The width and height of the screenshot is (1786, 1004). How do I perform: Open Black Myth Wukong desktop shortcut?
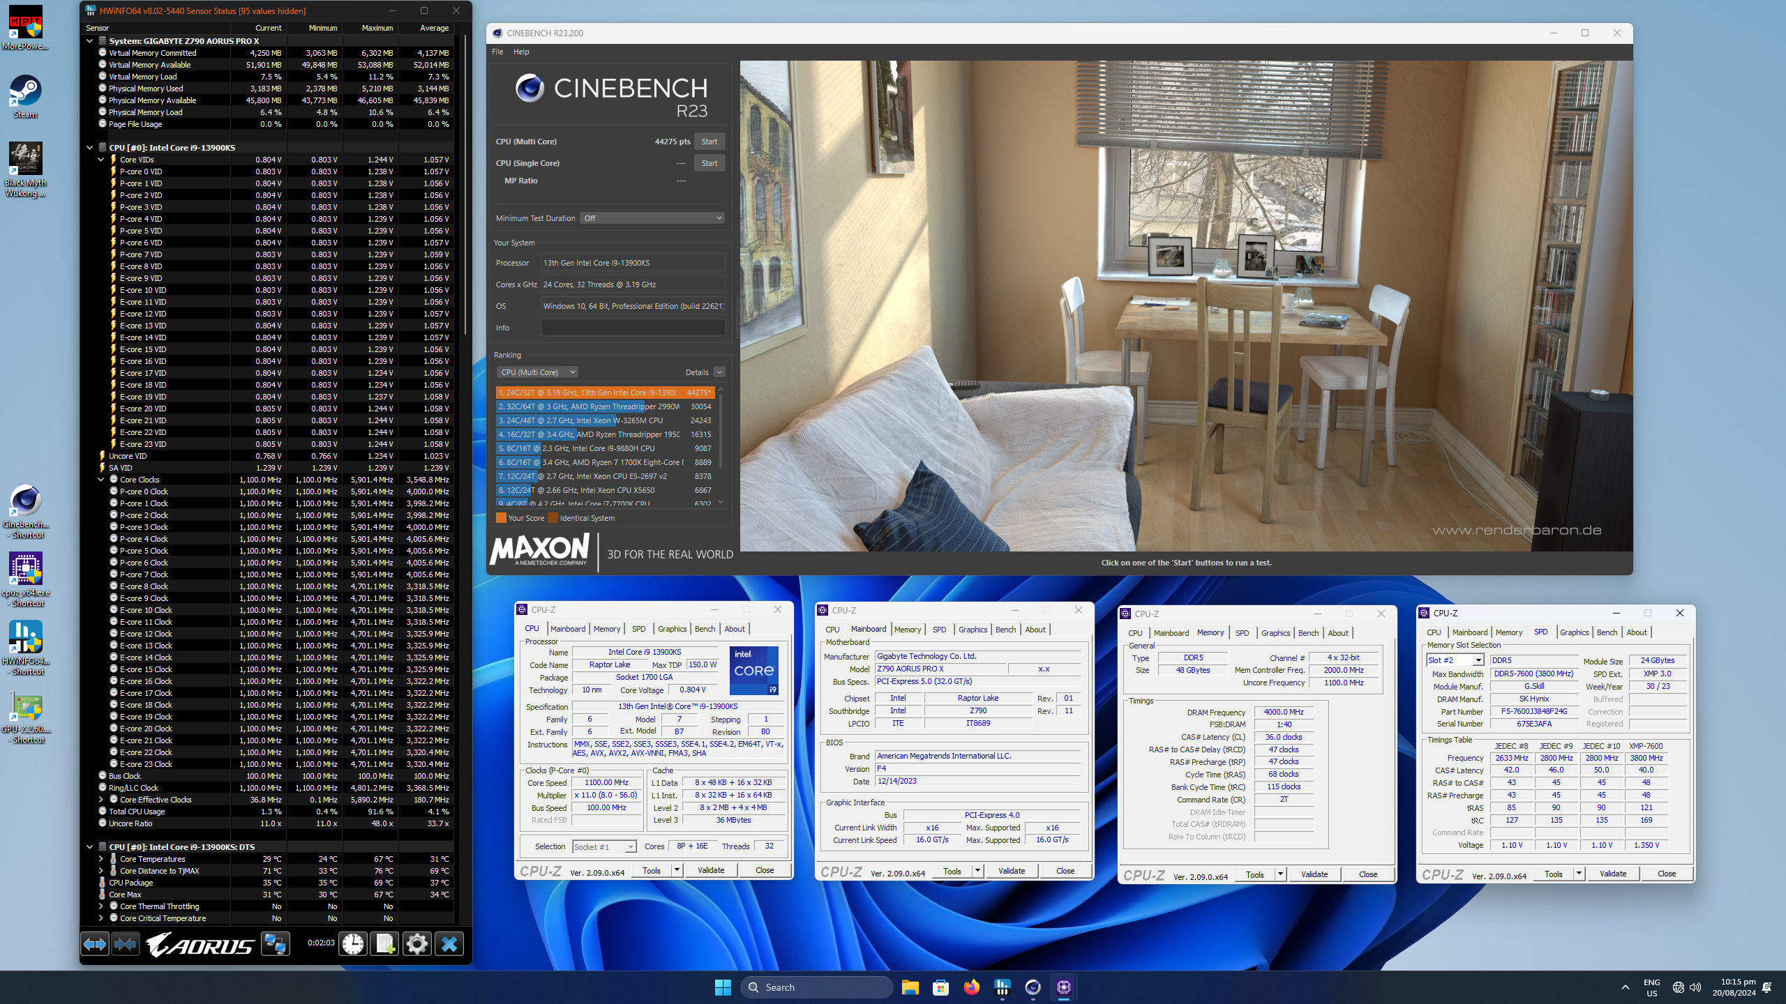click(x=25, y=169)
